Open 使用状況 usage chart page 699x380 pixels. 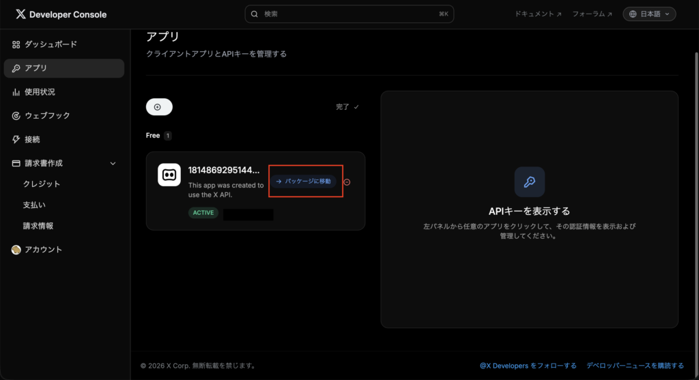(x=40, y=92)
